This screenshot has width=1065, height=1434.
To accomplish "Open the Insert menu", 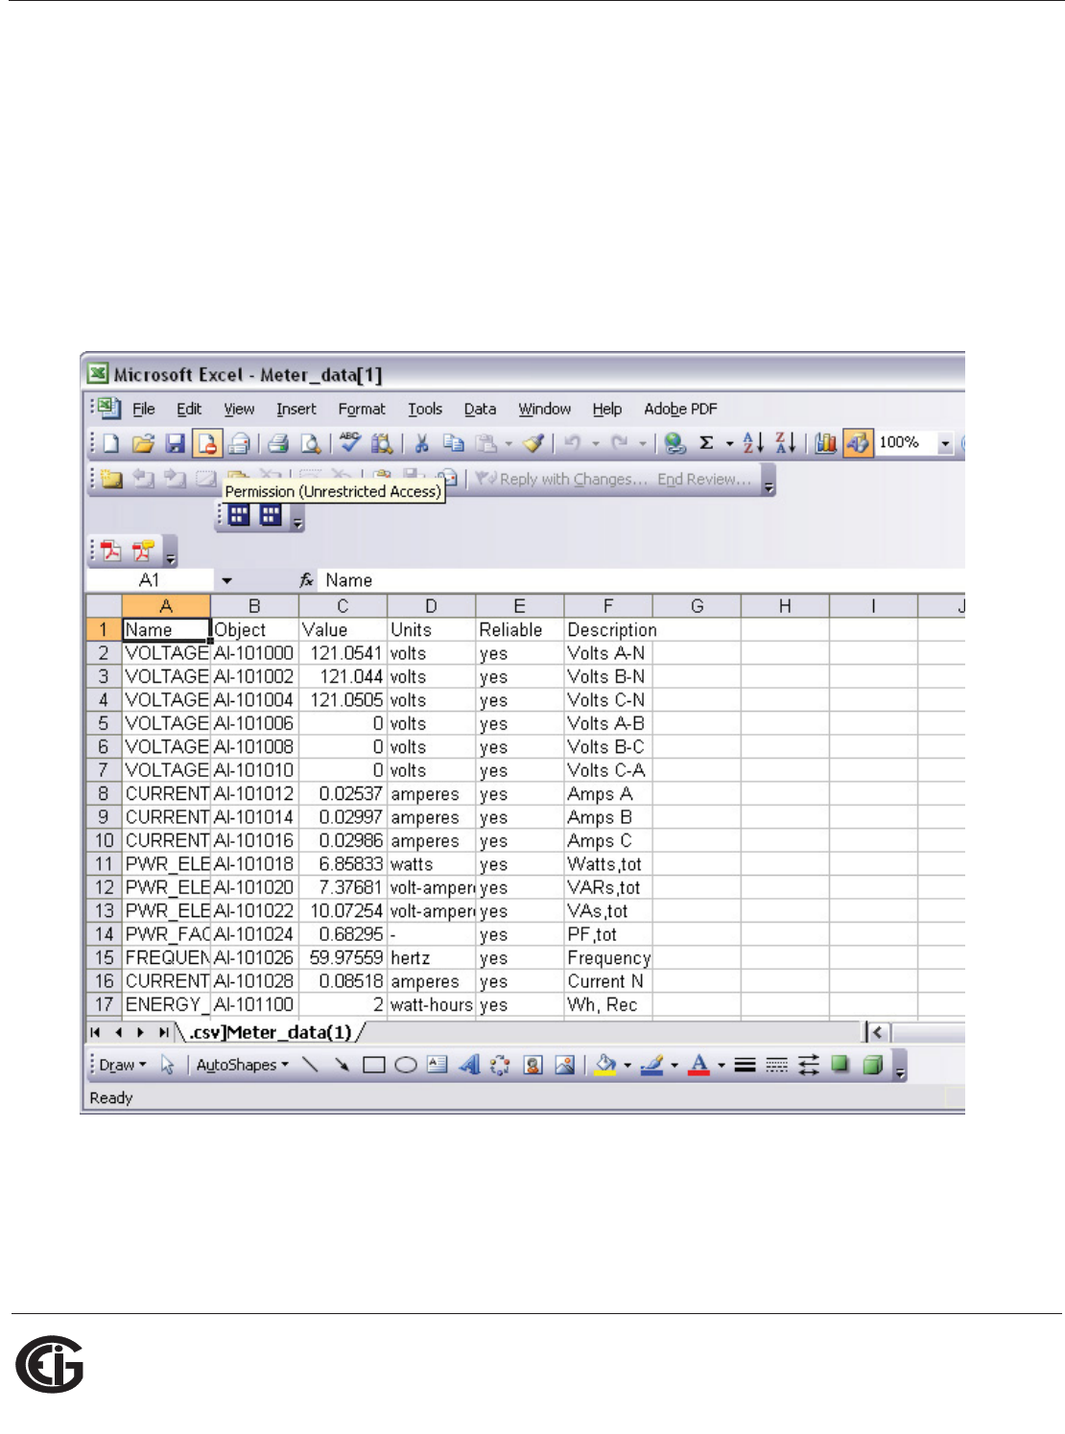I will tap(296, 409).
